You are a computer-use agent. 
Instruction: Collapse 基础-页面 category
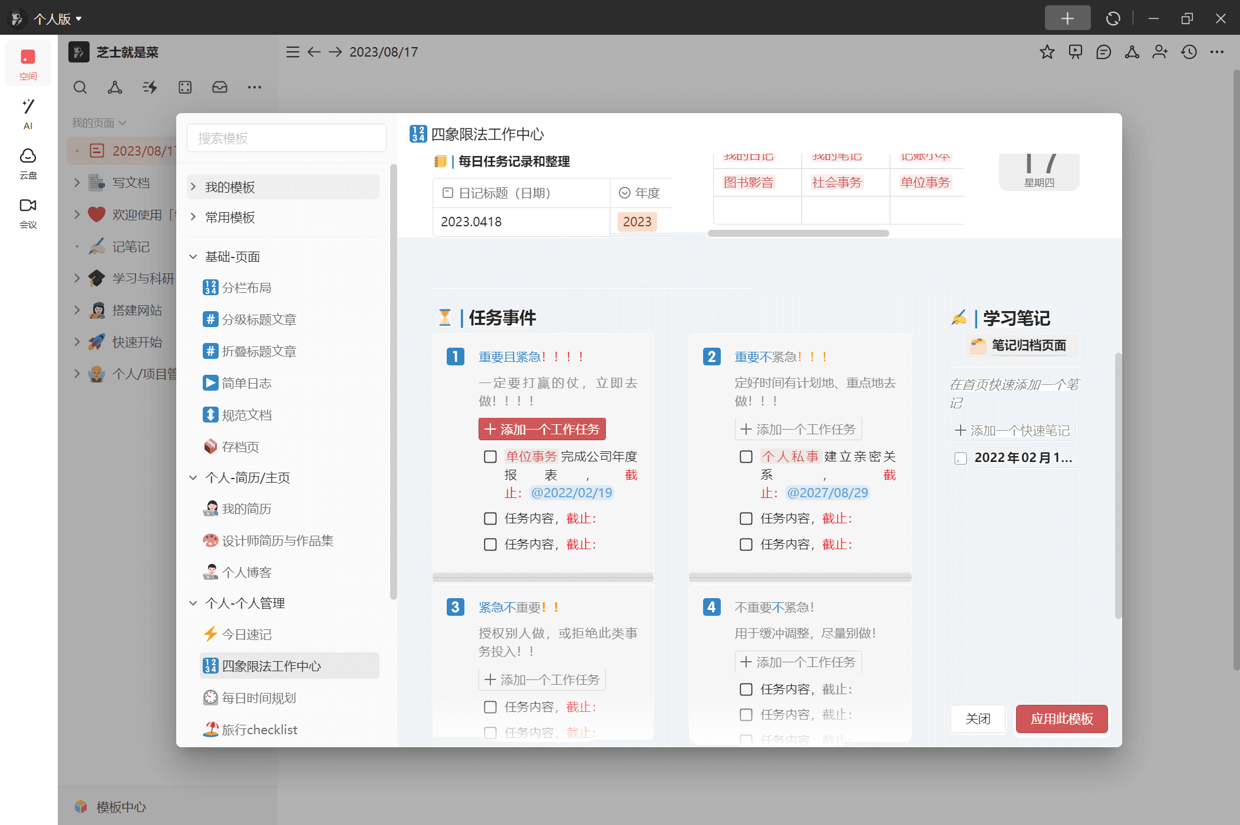pyautogui.click(x=193, y=257)
